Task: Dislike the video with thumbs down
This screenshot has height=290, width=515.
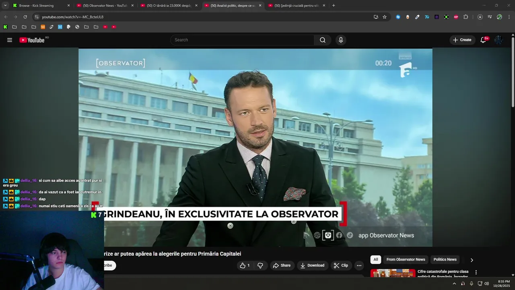Action: pos(260,265)
